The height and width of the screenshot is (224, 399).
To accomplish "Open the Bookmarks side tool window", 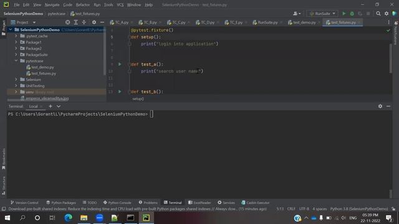I will coord(4,159).
